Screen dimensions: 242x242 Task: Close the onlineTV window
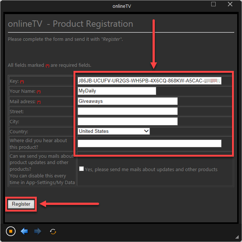click(230, 4)
